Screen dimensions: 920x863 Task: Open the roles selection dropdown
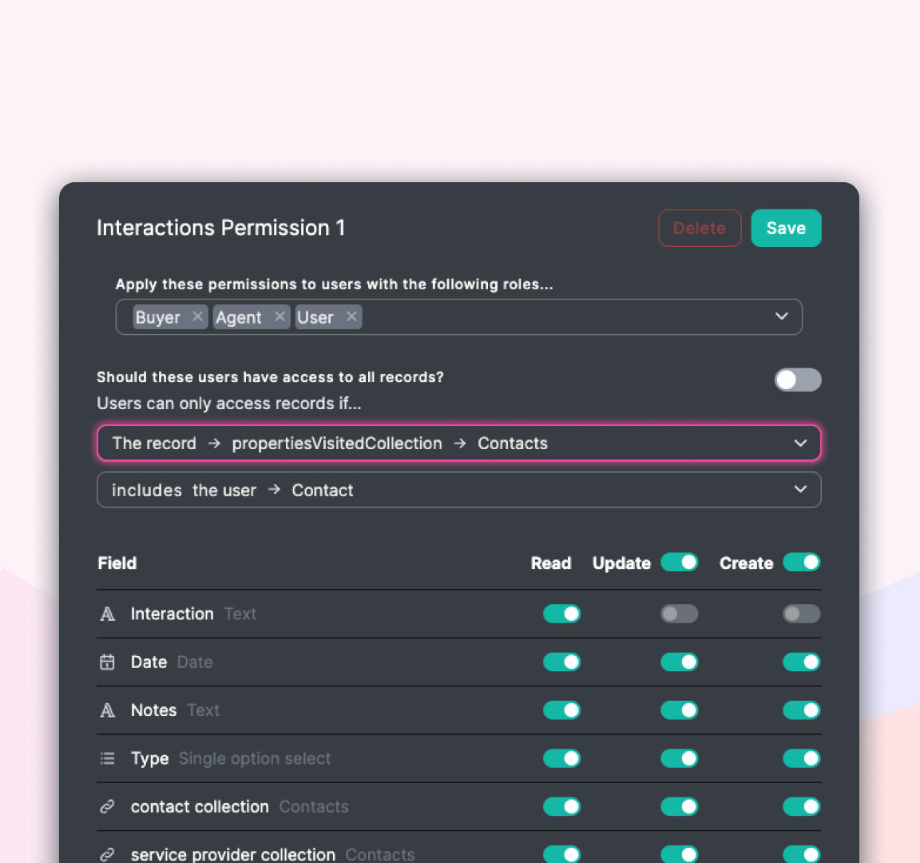(782, 316)
